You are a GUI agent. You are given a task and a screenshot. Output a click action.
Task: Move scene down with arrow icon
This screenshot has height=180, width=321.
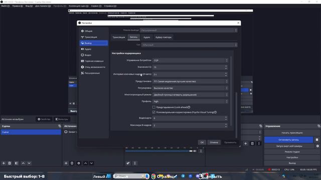(29, 163)
